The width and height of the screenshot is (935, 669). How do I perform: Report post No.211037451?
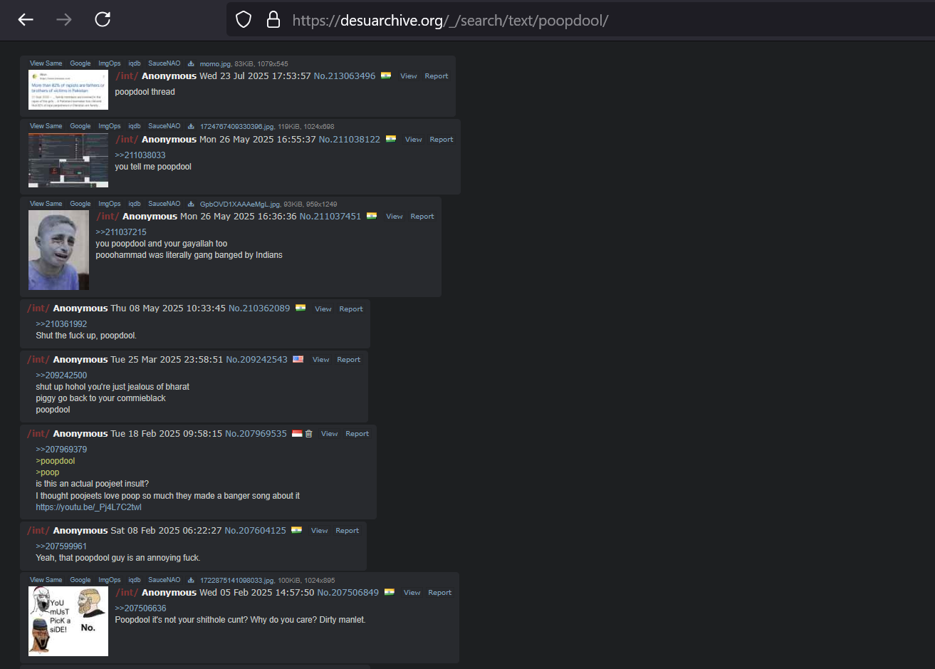click(422, 217)
